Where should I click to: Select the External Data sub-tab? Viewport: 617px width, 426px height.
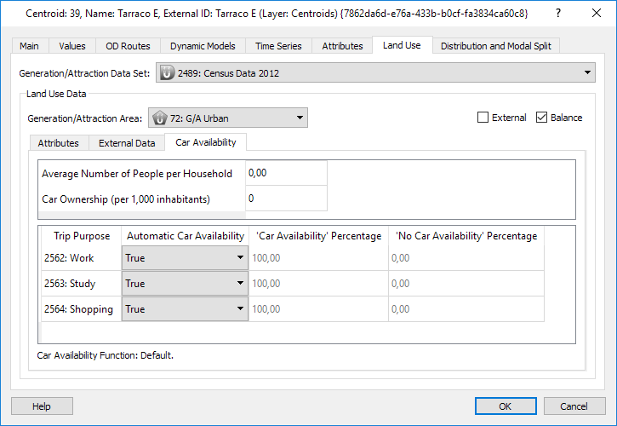127,143
